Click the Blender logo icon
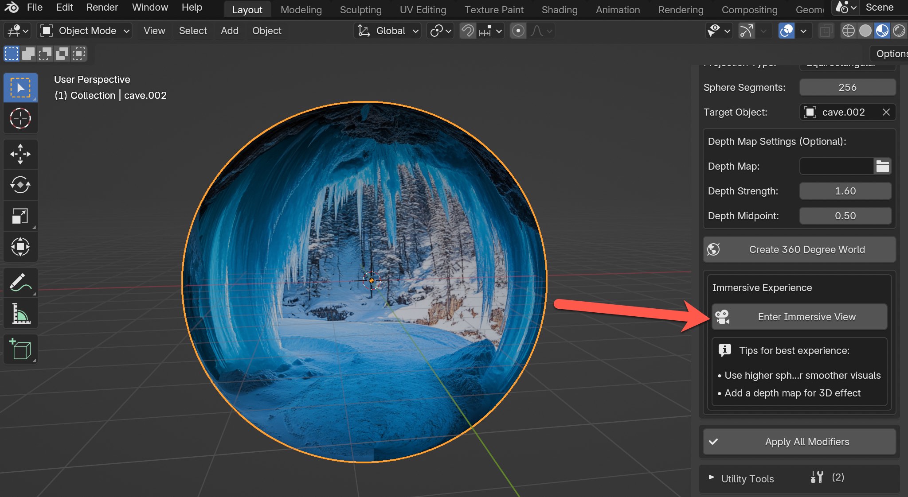This screenshot has height=497, width=908. [12, 8]
